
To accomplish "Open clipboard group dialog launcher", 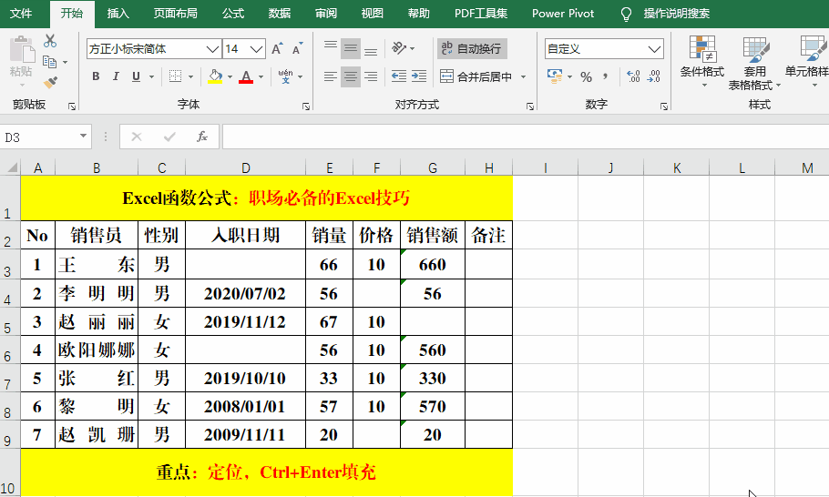I will click(x=72, y=106).
